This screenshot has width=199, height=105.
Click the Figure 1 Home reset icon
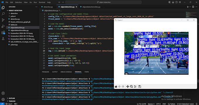coord(116,87)
